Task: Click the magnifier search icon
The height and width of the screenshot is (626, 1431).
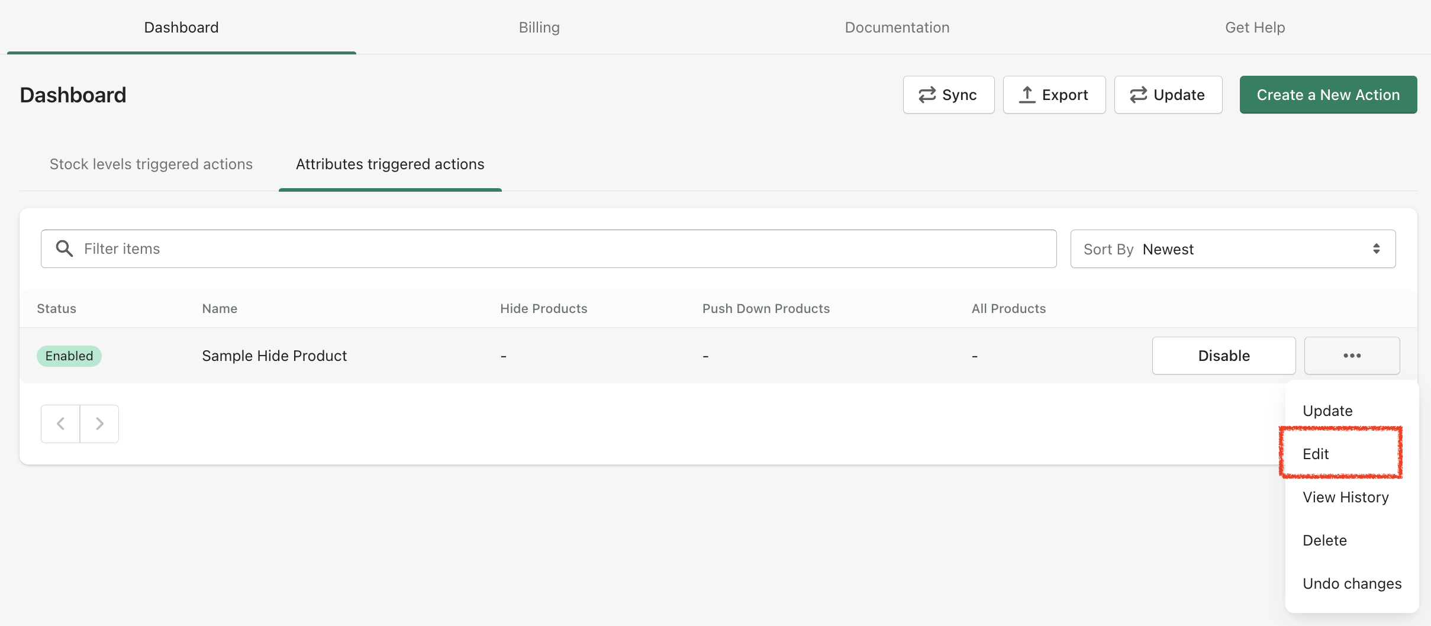Action: [x=65, y=249]
